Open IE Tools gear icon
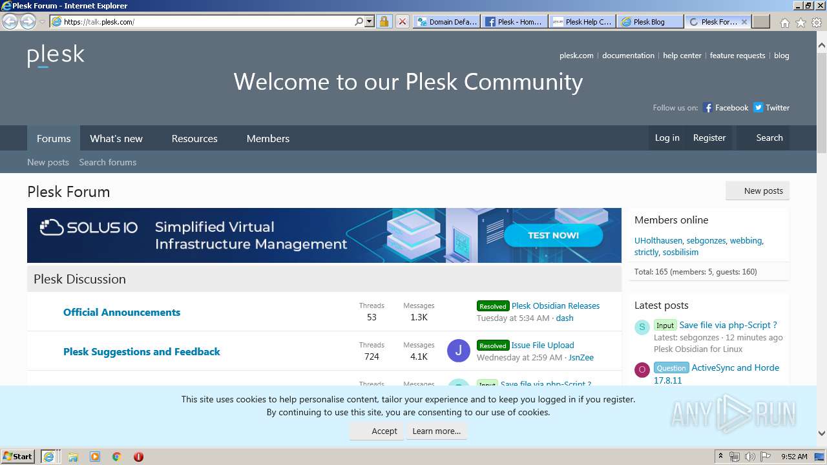Screen dimensions: 827x465 pos(816,22)
